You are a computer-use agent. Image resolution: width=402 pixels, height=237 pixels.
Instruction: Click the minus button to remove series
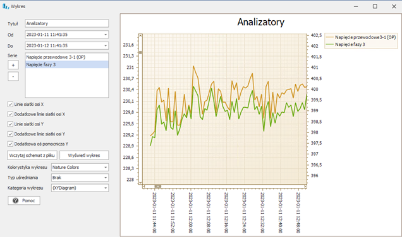pos(13,76)
